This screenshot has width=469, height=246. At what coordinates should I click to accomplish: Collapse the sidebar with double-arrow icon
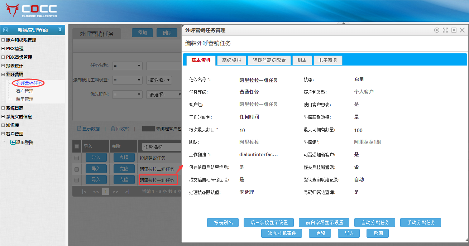pyautogui.click(x=5, y=30)
